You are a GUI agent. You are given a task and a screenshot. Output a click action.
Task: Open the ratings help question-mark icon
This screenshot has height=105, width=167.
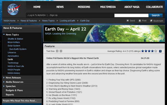160,51
